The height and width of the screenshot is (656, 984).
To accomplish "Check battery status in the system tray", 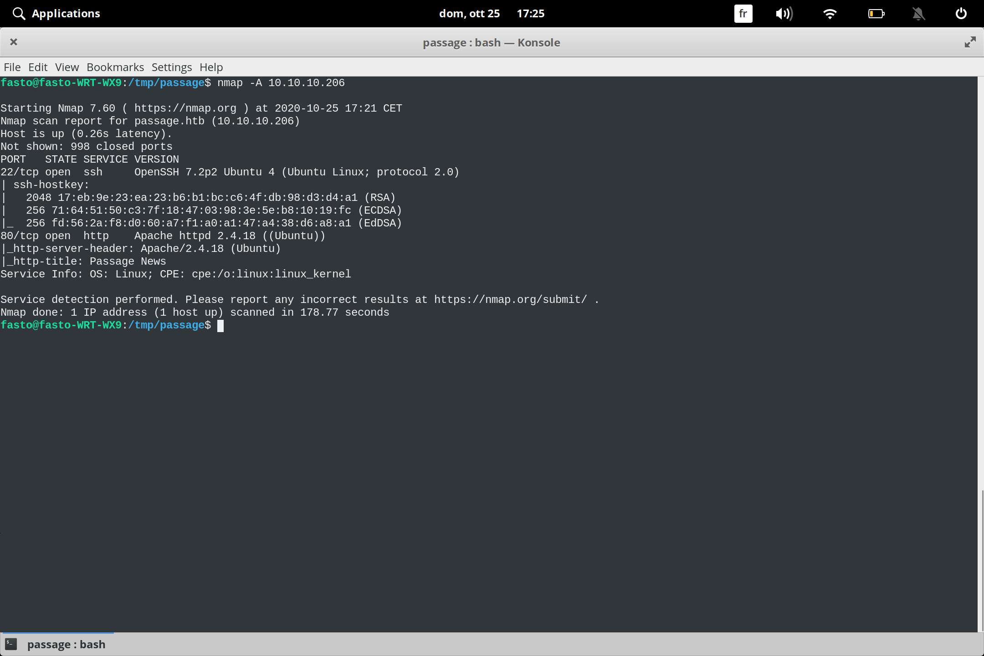I will (x=876, y=13).
